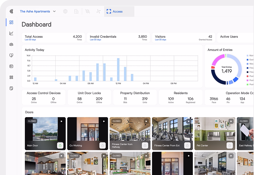Click the CLOSED badge on Main Door

point(32,121)
